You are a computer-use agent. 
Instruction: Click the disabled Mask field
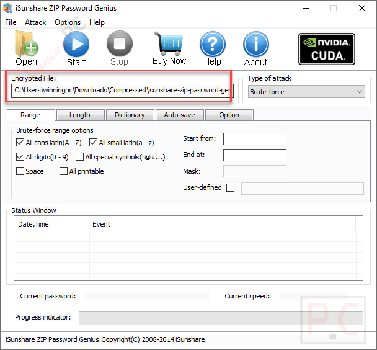255,171
